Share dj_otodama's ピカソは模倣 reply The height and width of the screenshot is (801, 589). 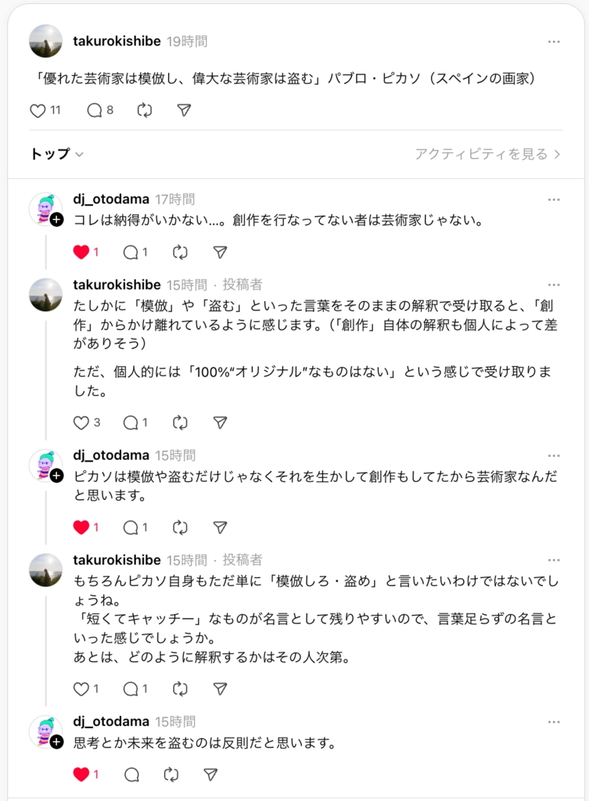pos(220,527)
